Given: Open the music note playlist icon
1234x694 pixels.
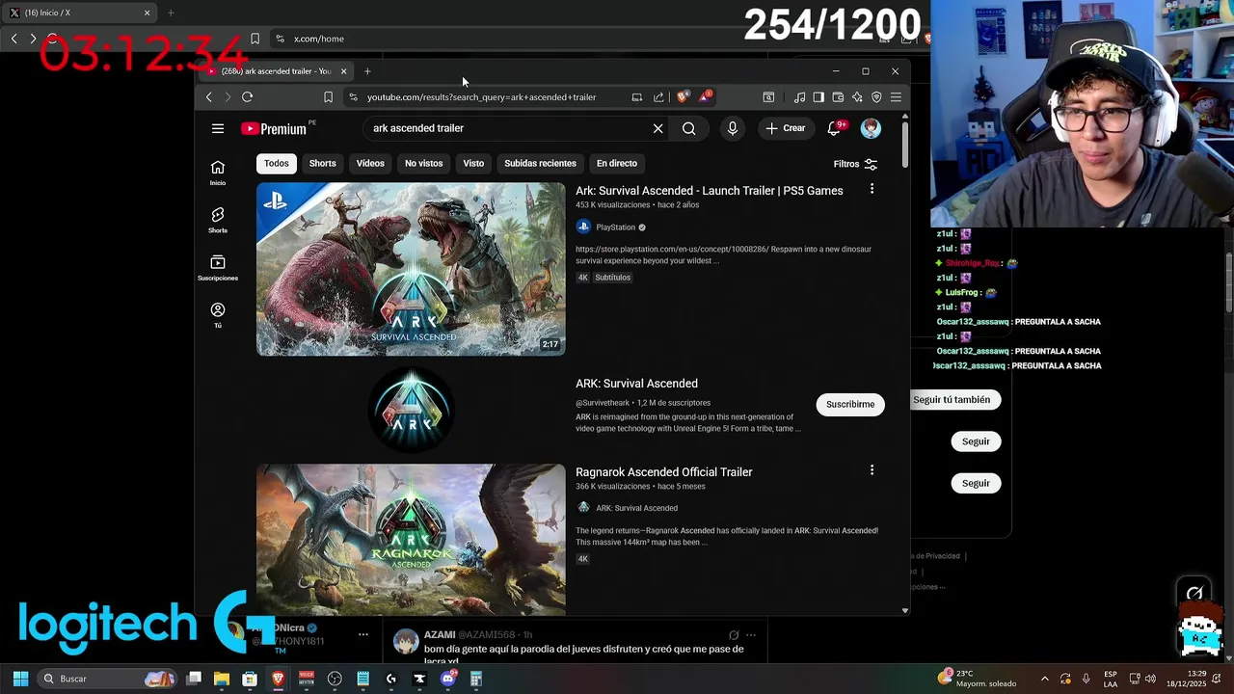Looking at the screenshot, I should click(799, 96).
